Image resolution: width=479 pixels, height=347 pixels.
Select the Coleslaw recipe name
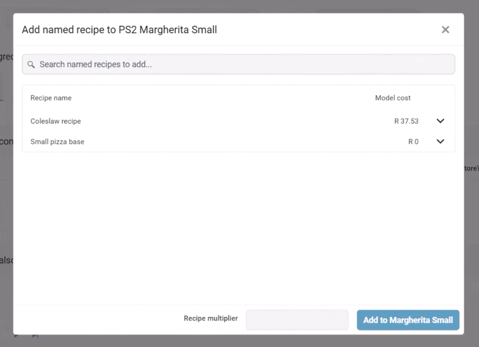56,121
